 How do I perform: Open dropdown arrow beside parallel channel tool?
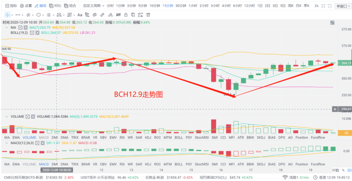point(33,15)
